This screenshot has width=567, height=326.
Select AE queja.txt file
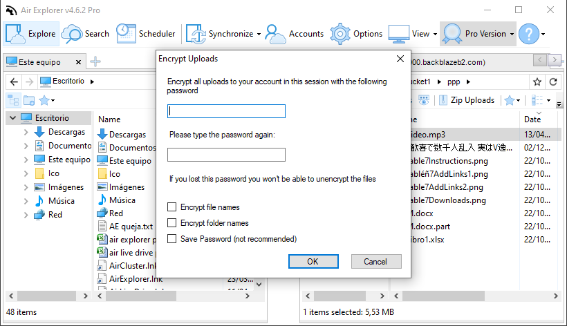[x=131, y=227]
